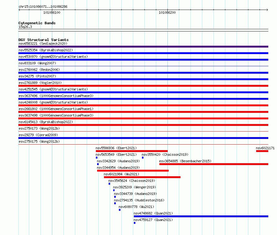Click the blue nsv3342629 marker square
This screenshot has width=277, height=235.
98,164
